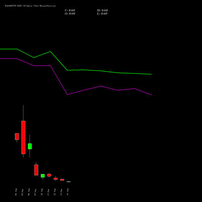202x202 pixels.
Task: Click the 06 Aug date label
Action: pos(29,192)
